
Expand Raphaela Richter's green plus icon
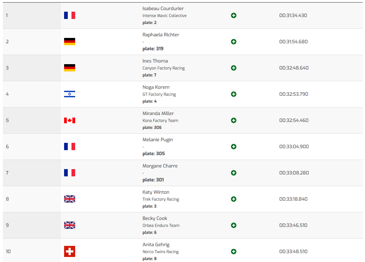(x=233, y=42)
